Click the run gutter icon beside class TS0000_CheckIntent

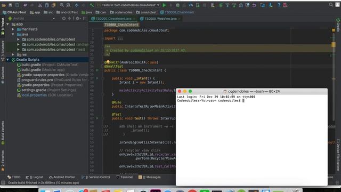coord(97,70)
